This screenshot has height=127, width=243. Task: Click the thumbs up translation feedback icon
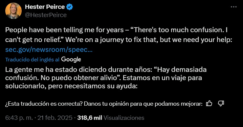click(x=209, y=103)
